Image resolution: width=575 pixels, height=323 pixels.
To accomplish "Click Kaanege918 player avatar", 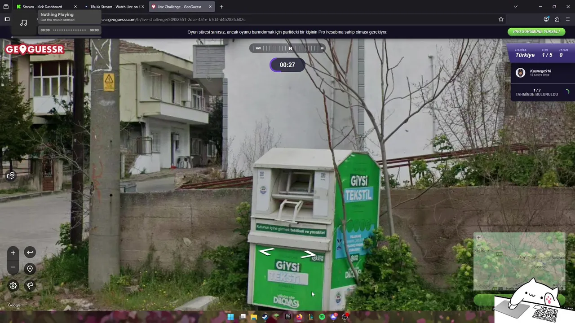I will click(520, 73).
